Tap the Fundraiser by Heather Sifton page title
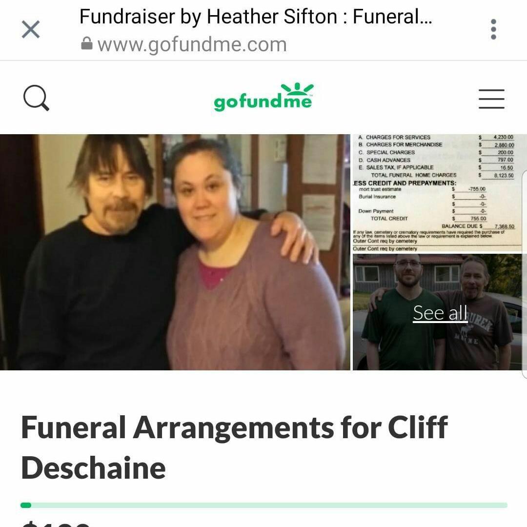Screen dimensions: 527x527 255,17
